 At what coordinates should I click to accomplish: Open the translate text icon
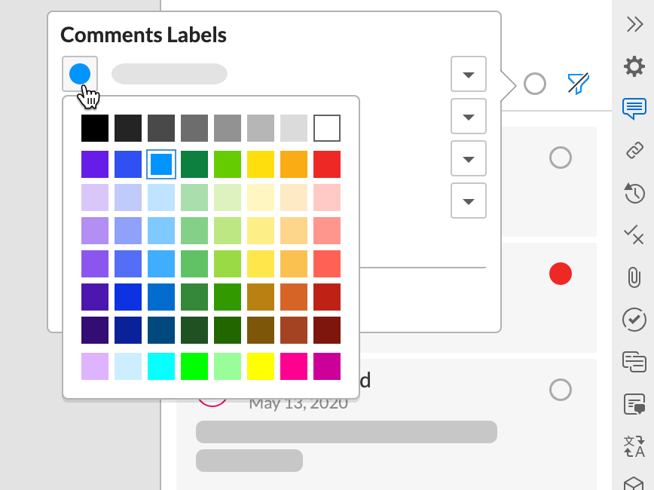[634, 446]
